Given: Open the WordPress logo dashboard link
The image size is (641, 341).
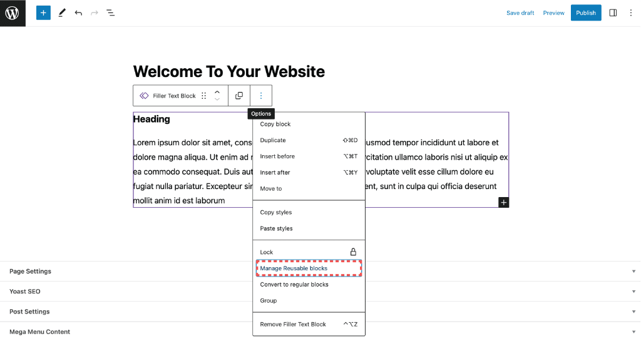Looking at the screenshot, I should [x=13, y=13].
